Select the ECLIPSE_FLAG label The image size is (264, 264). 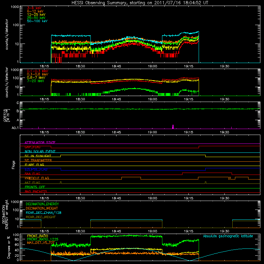(x=36, y=169)
